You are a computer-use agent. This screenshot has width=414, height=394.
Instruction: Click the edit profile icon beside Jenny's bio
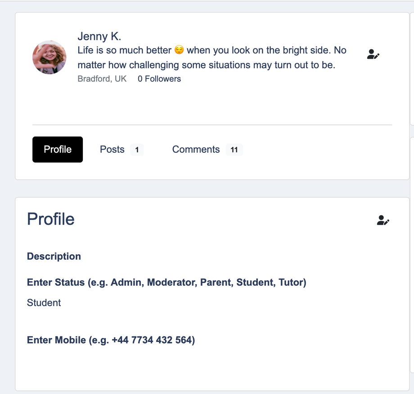373,55
